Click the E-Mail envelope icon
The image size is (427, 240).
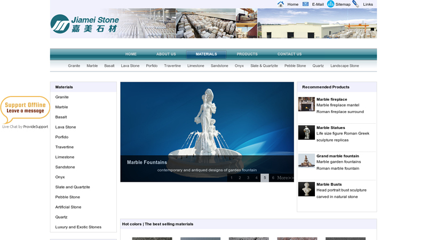click(x=305, y=4)
